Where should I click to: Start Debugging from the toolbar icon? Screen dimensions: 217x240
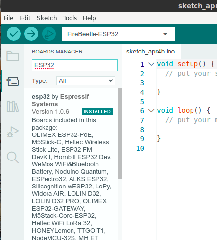pyautogui.click(x=49, y=34)
